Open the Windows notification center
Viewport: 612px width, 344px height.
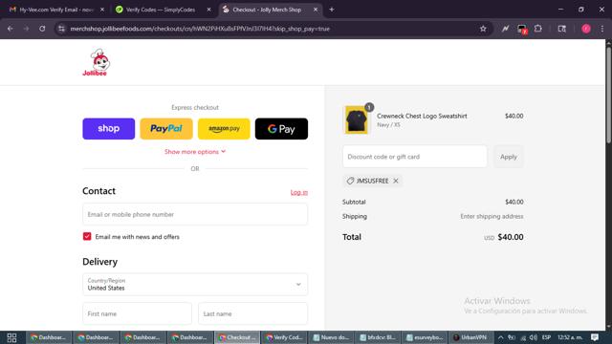(595, 337)
